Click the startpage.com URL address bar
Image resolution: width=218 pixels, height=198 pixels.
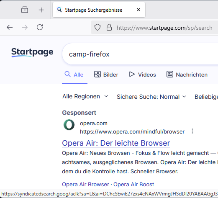coord(154,28)
